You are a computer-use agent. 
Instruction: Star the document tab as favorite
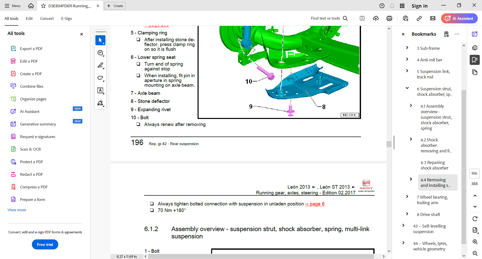coord(43,6)
